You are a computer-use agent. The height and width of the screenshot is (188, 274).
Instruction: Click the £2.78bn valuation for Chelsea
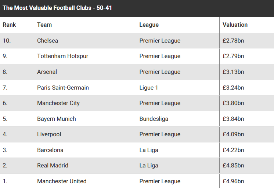coord(233,40)
